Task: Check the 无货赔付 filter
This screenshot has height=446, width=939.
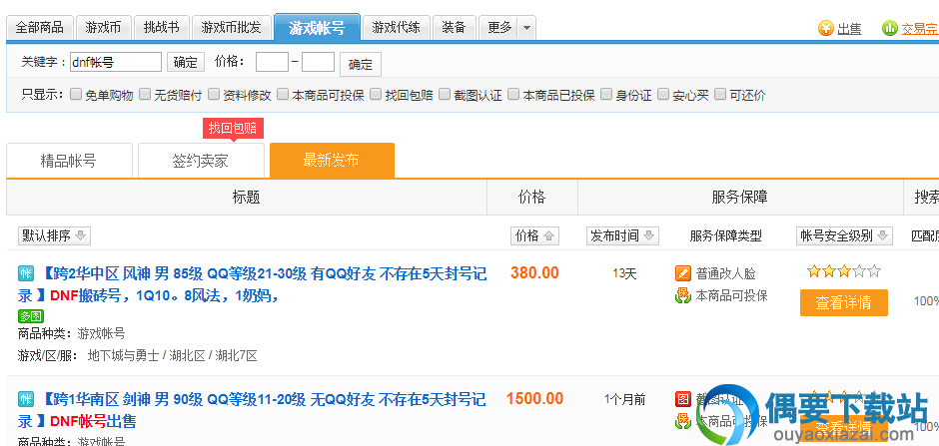Action: click(x=144, y=94)
